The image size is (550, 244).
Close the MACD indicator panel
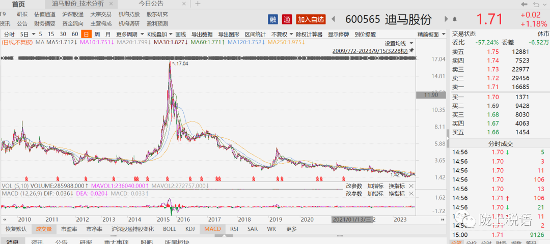pos(411,194)
